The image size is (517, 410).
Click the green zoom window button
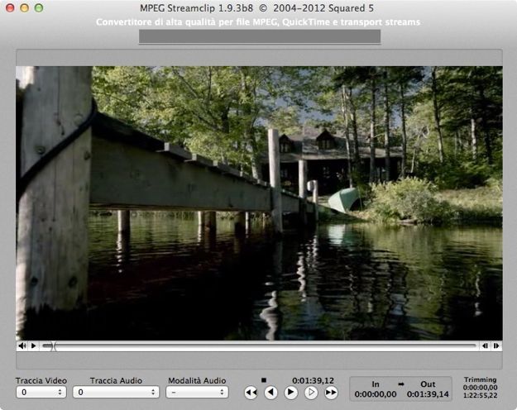click(x=39, y=7)
